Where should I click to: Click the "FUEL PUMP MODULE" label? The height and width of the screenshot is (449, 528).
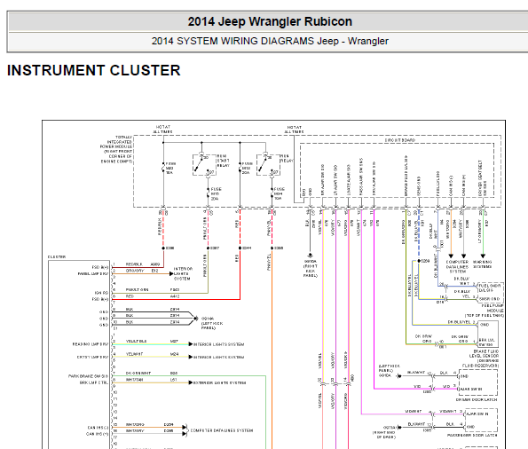click(x=493, y=308)
